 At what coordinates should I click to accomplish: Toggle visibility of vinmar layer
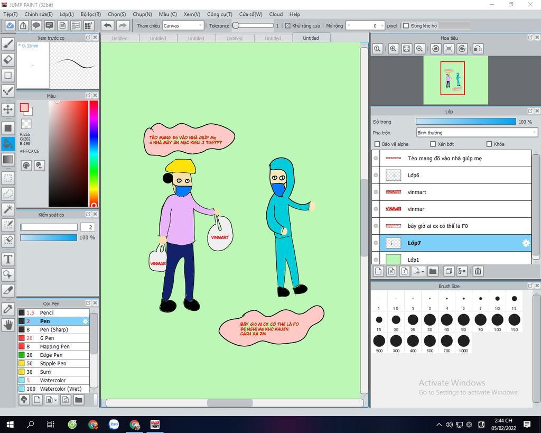click(376, 209)
